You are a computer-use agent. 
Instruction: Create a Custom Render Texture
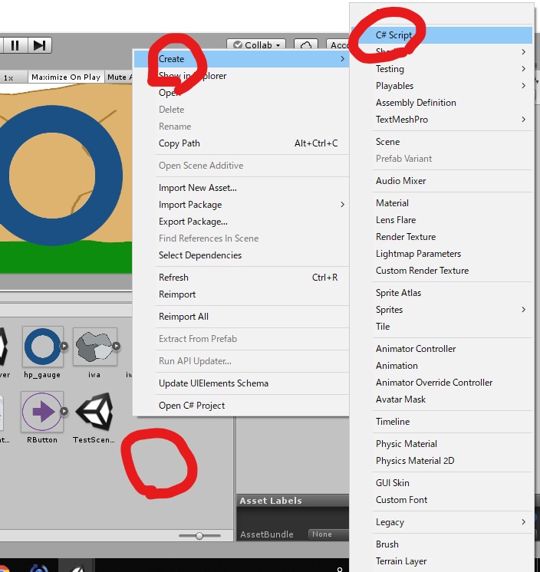(x=442, y=271)
